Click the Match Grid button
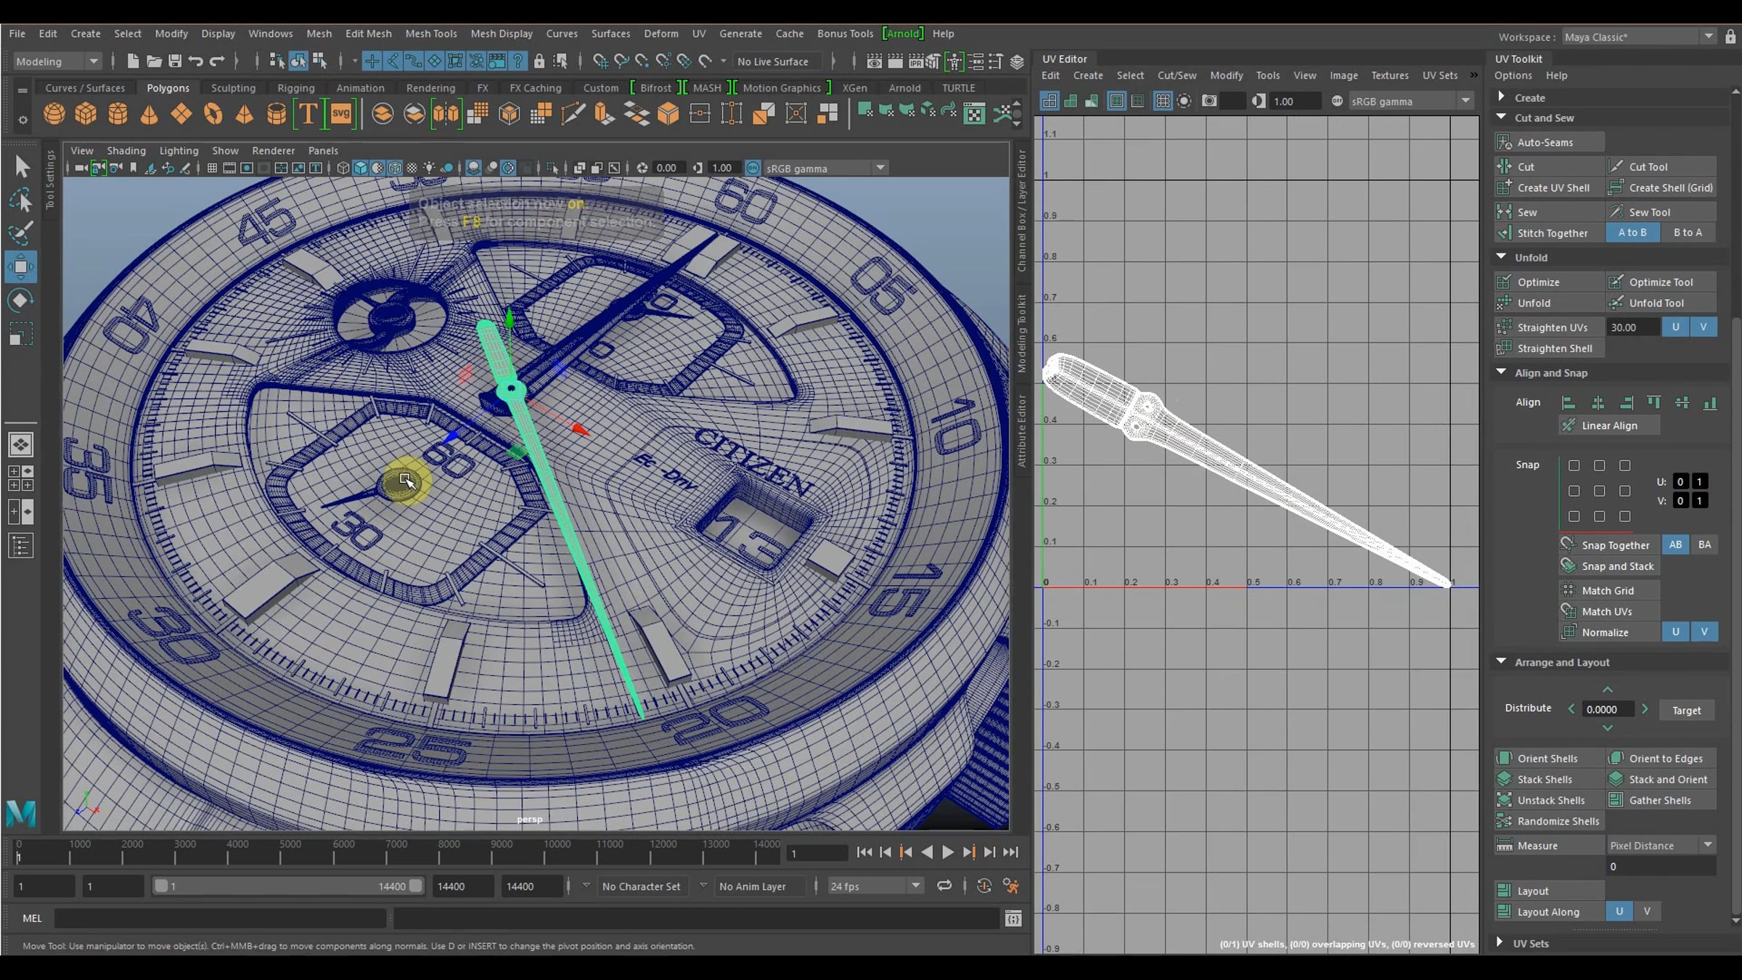This screenshot has width=1742, height=980. pos(1609,590)
